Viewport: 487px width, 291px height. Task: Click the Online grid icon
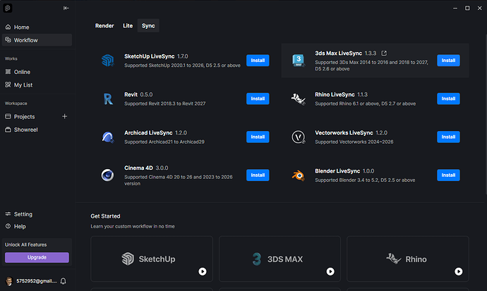coord(8,72)
